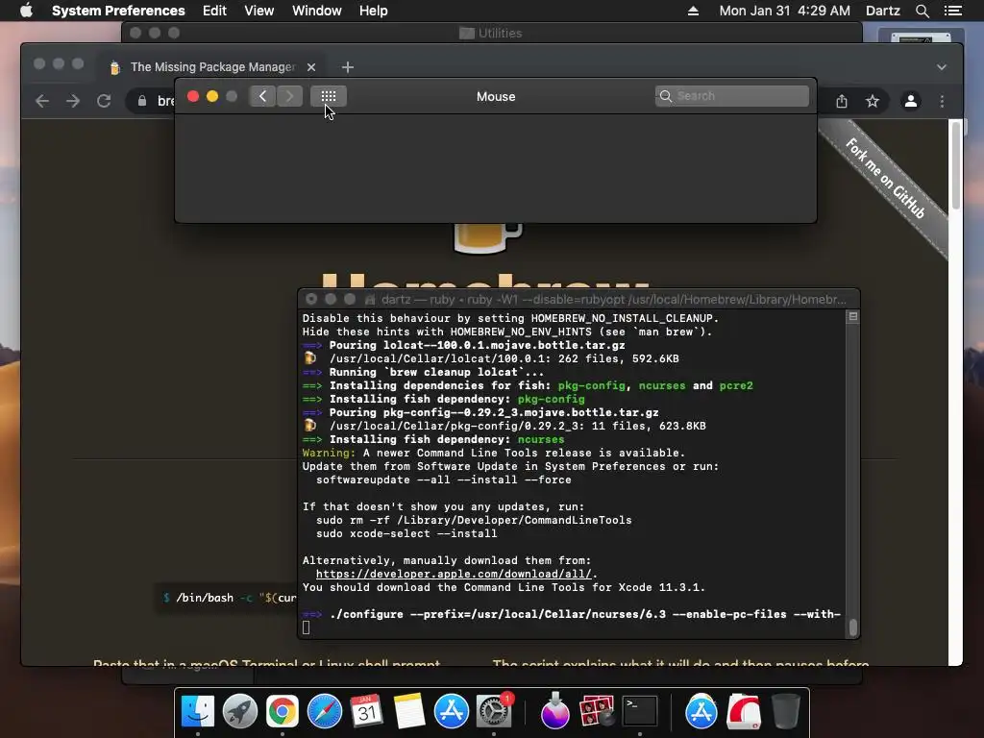Open Safari compass icon in Dock

tap(325, 711)
